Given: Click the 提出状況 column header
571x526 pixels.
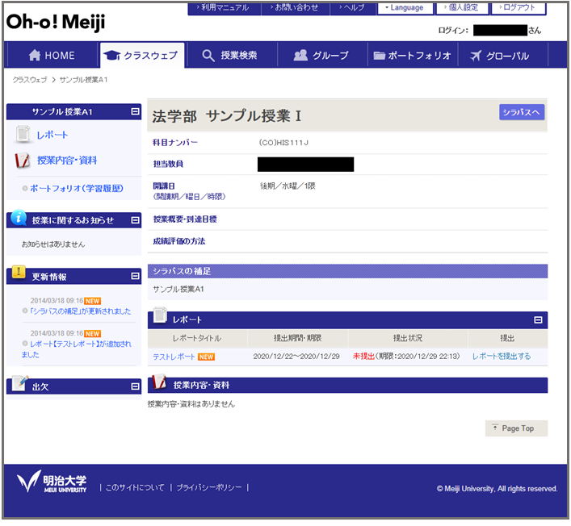Looking at the screenshot, I should click(x=408, y=338).
